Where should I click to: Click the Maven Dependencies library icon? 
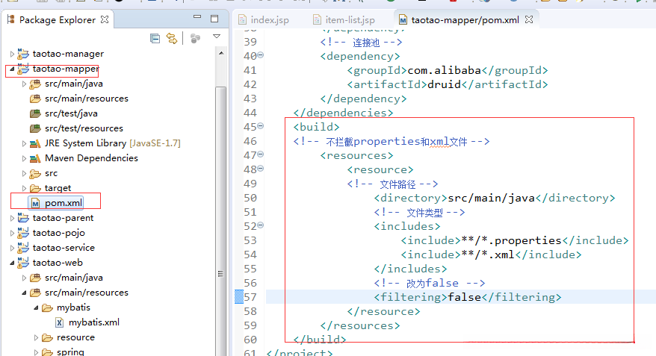click(x=35, y=158)
